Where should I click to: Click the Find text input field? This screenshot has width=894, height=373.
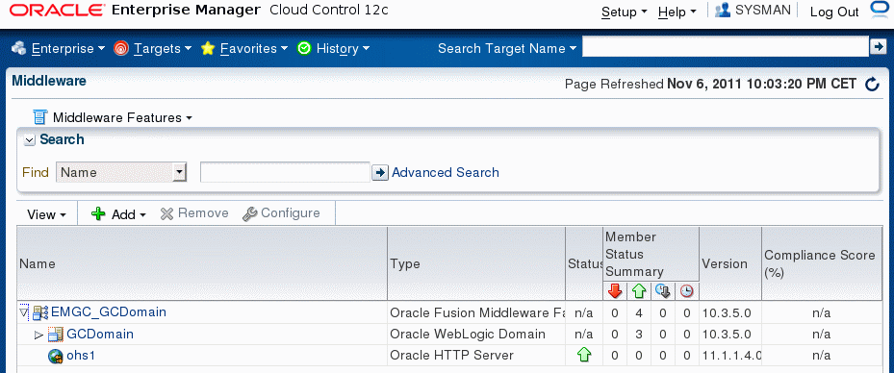coord(285,172)
